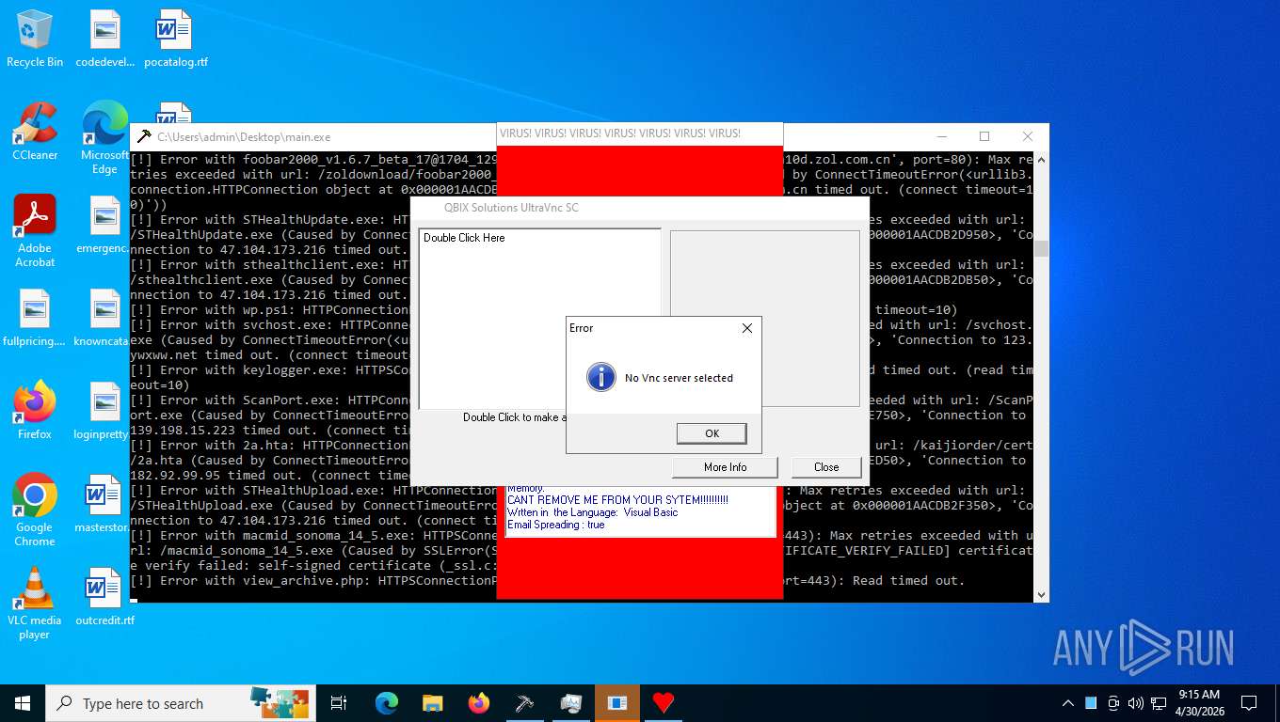Select the 'Double Click Here' list entry
The width and height of the screenshot is (1280, 722).
tap(464, 238)
